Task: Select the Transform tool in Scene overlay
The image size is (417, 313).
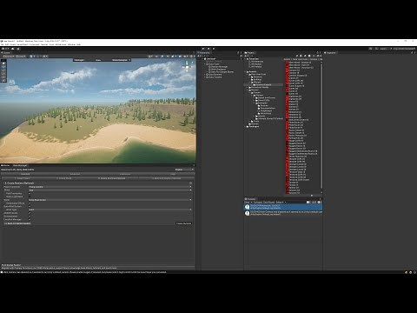Action: click(x=3, y=81)
